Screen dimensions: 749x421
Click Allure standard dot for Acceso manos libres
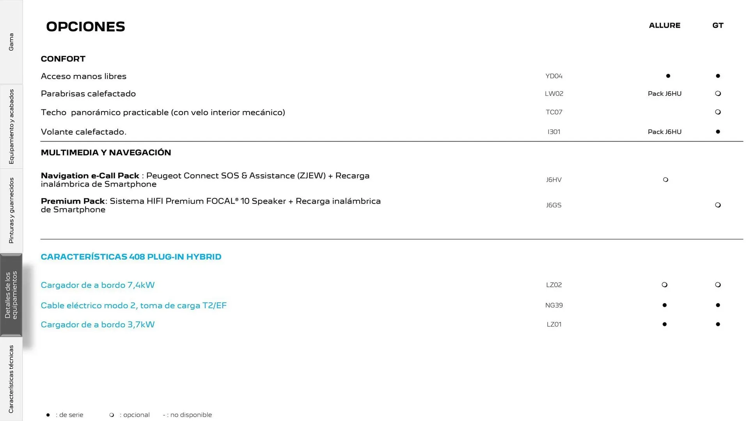point(668,76)
